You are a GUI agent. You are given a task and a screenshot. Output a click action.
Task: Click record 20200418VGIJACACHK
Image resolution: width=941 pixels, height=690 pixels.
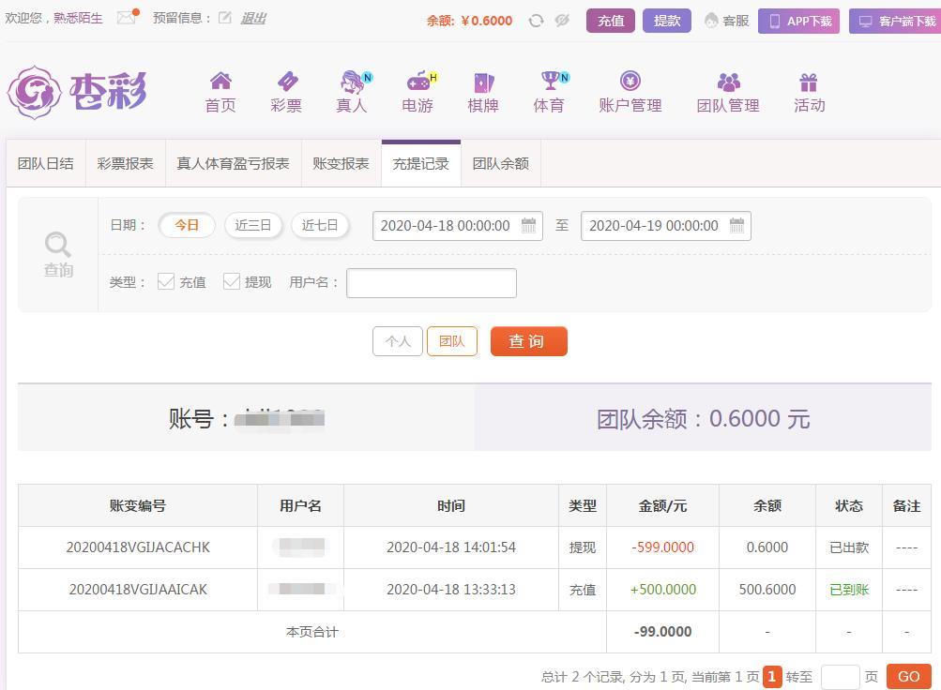138,547
